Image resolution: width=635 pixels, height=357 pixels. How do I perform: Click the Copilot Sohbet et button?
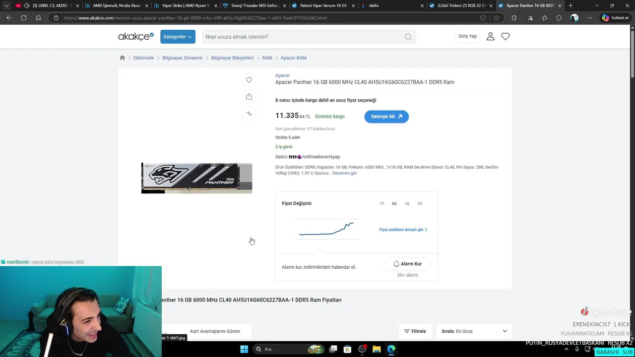(x=616, y=18)
